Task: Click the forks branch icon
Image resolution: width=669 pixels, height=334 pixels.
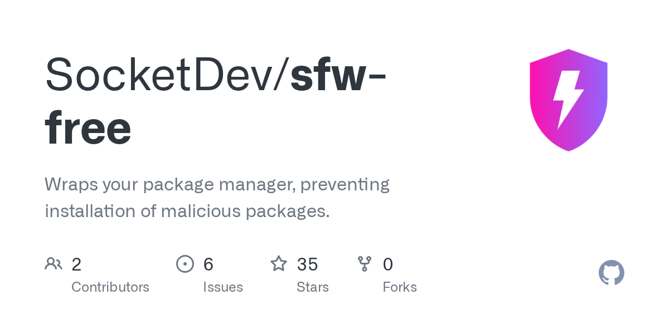Action: point(365,264)
